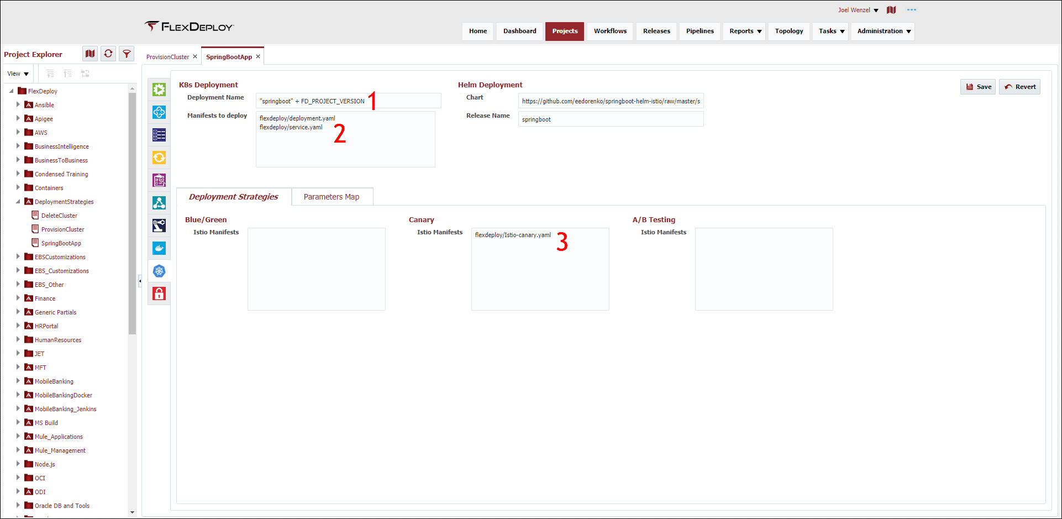Click the Revert button

coord(1020,87)
